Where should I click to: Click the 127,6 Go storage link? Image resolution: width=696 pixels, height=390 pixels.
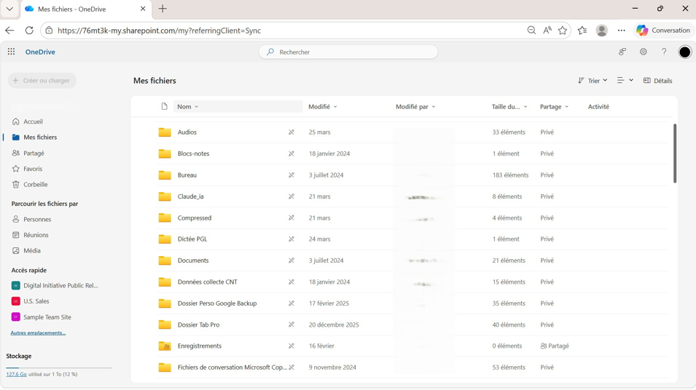click(x=17, y=375)
